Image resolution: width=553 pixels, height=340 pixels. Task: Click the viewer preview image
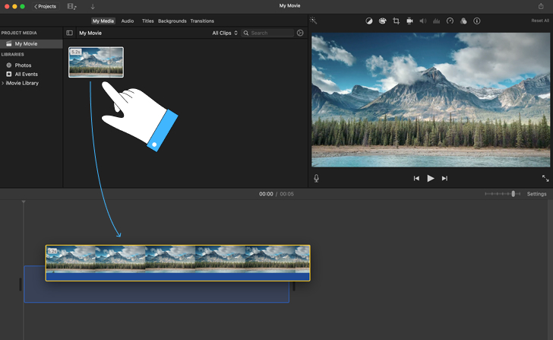click(430, 100)
